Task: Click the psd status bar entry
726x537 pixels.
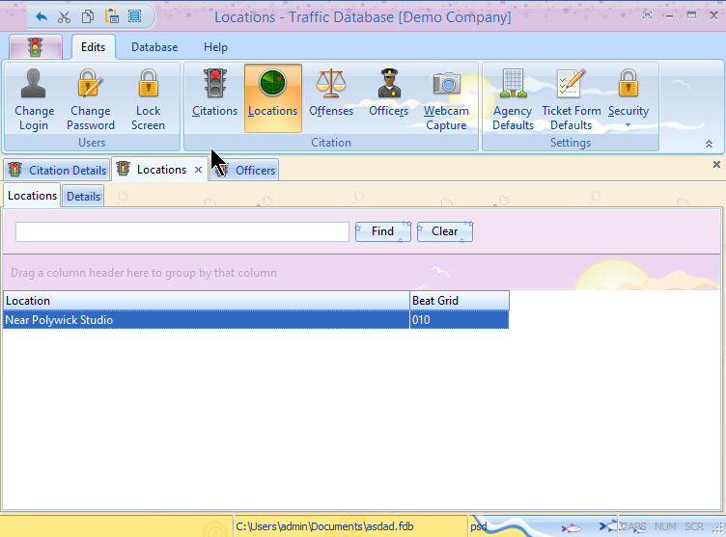Action: [478, 526]
